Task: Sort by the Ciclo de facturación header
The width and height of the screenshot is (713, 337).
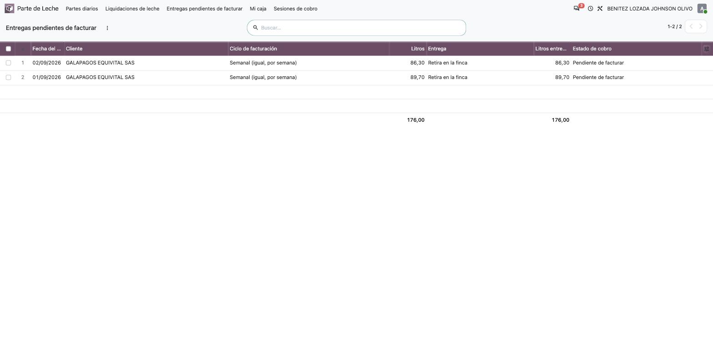Action: tap(308, 49)
